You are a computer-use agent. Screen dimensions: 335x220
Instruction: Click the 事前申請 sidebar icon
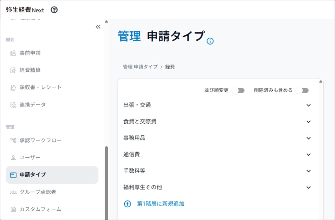tap(13, 53)
